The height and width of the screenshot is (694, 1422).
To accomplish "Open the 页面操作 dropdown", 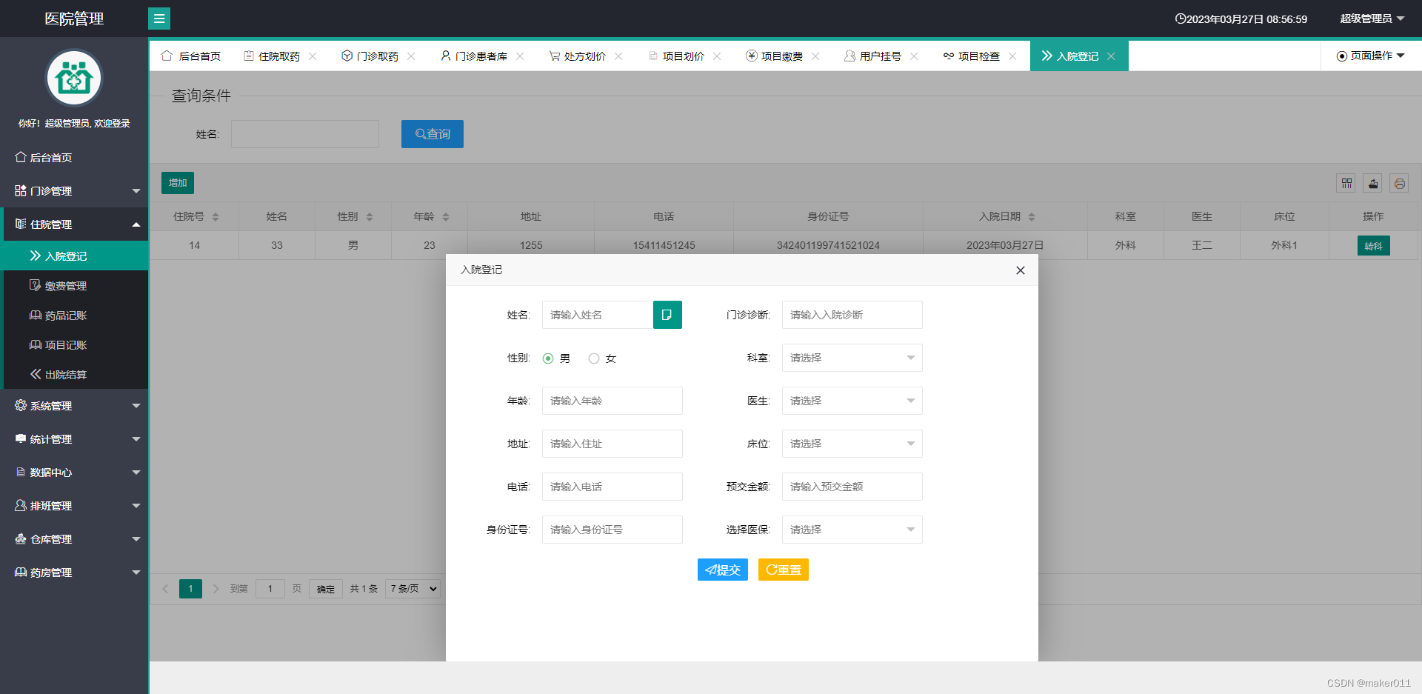I will coord(1371,56).
